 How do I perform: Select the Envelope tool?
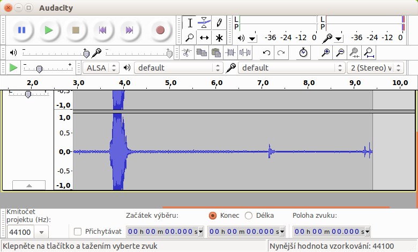(x=204, y=23)
